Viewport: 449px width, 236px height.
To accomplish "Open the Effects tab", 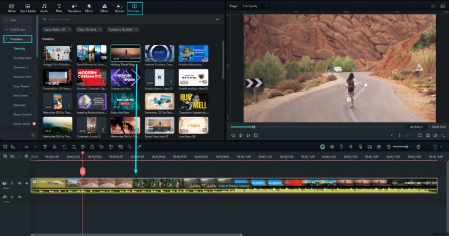I will pyautogui.click(x=89, y=8).
